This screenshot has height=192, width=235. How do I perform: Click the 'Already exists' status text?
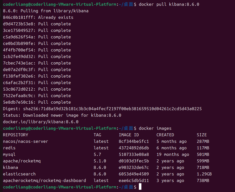[56, 17]
